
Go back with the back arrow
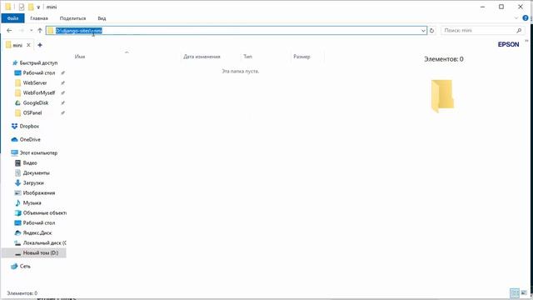[x=9, y=31]
